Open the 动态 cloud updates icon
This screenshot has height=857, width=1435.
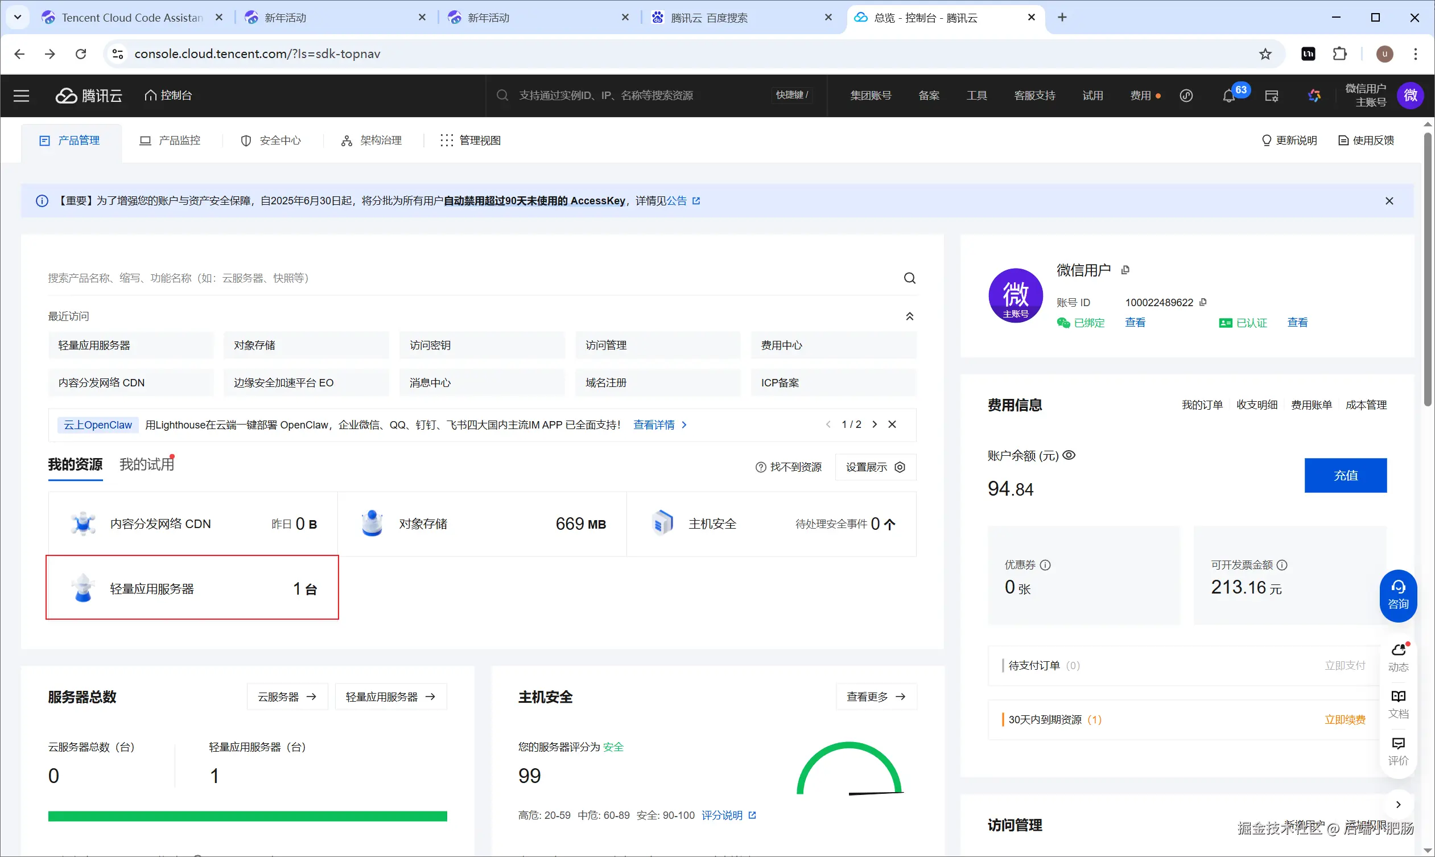(x=1398, y=657)
